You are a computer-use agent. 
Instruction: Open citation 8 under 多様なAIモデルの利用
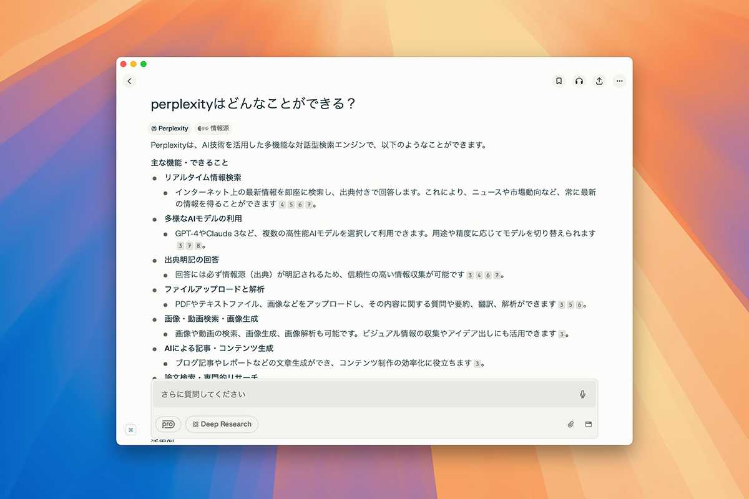[198, 246]
